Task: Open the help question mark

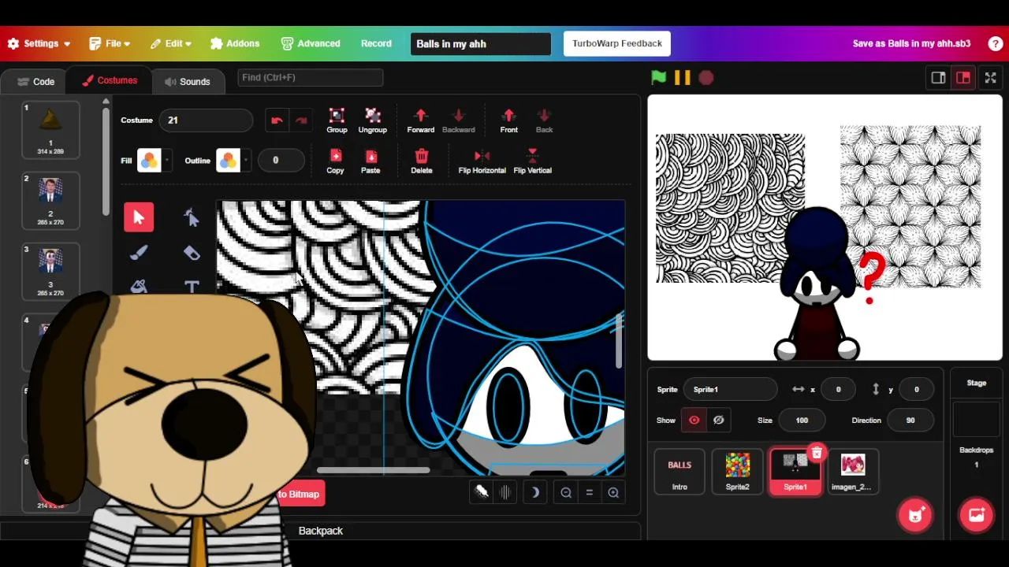Action: click(x=996, y=44)
